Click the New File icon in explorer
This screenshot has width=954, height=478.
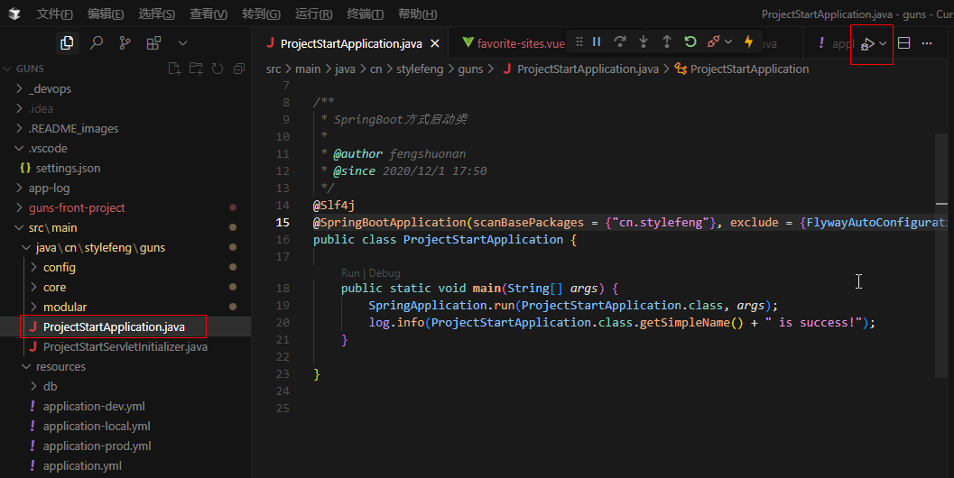tap(175, 69)
